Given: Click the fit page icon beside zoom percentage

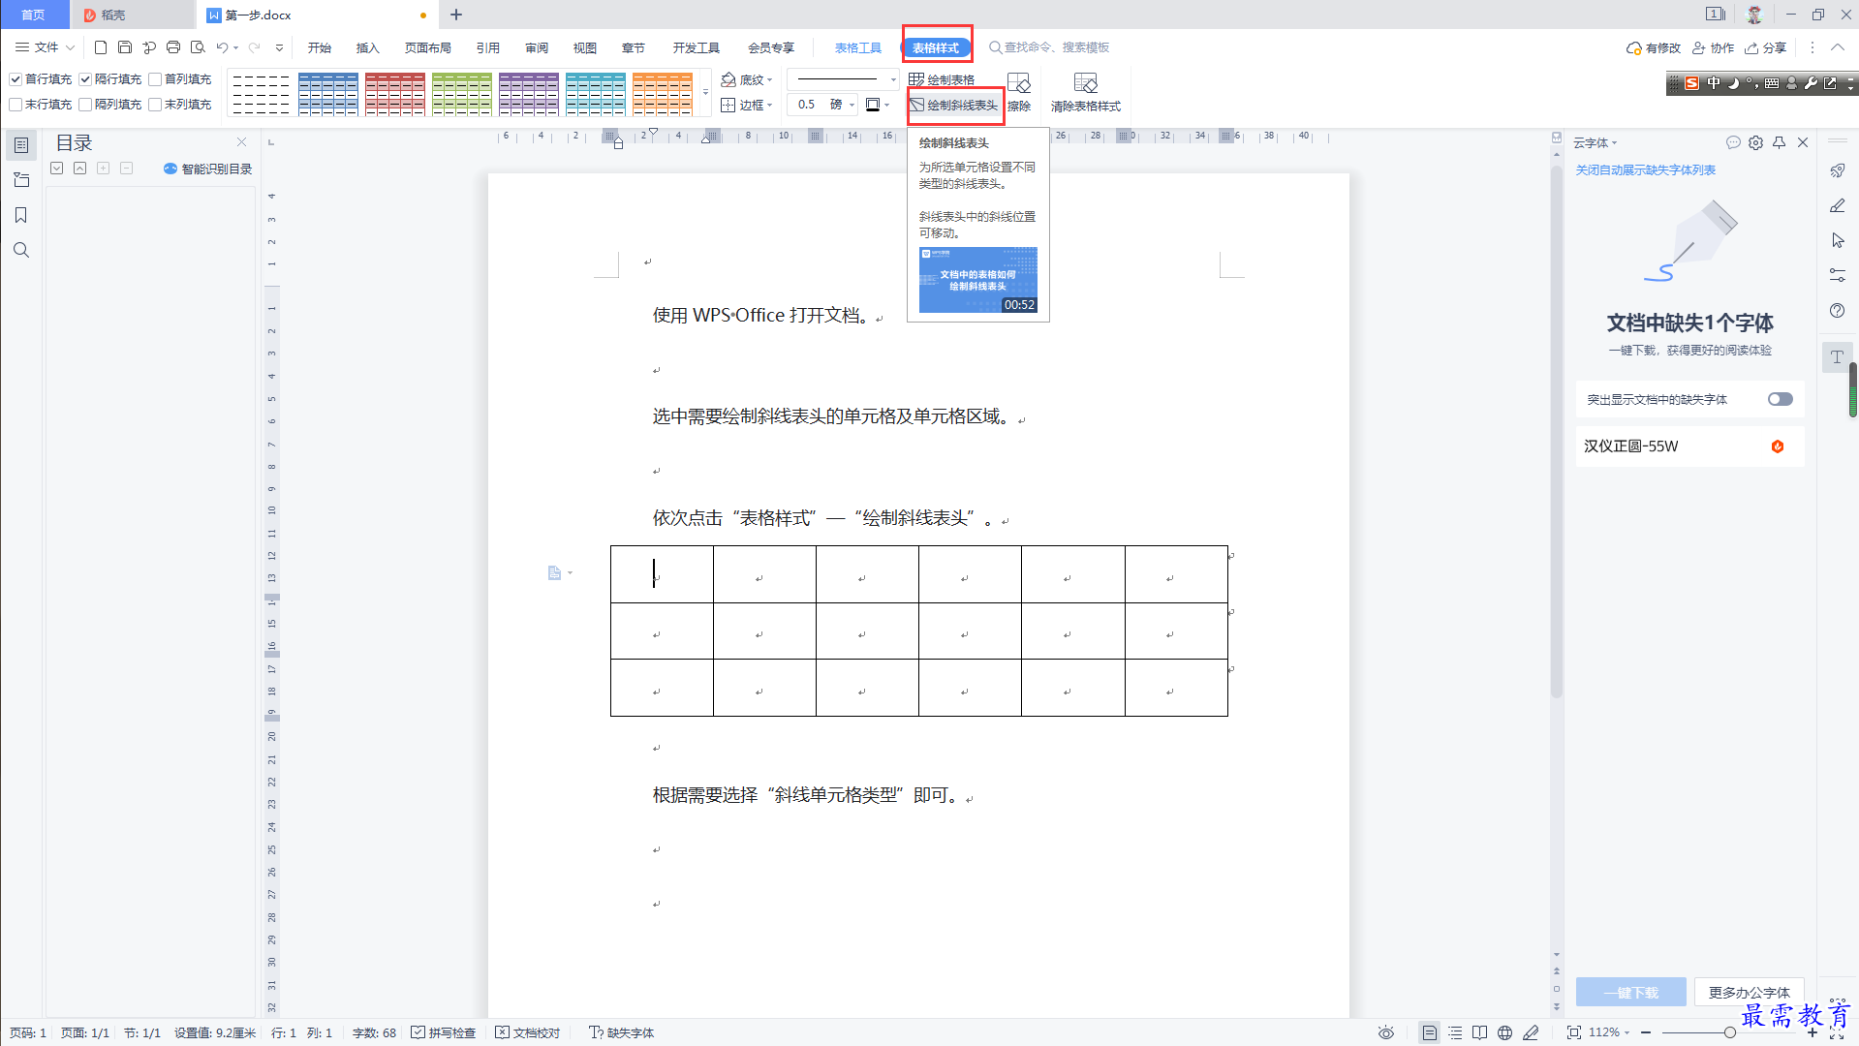Looking at the screenshot, I should [x=1574, y=1032].
